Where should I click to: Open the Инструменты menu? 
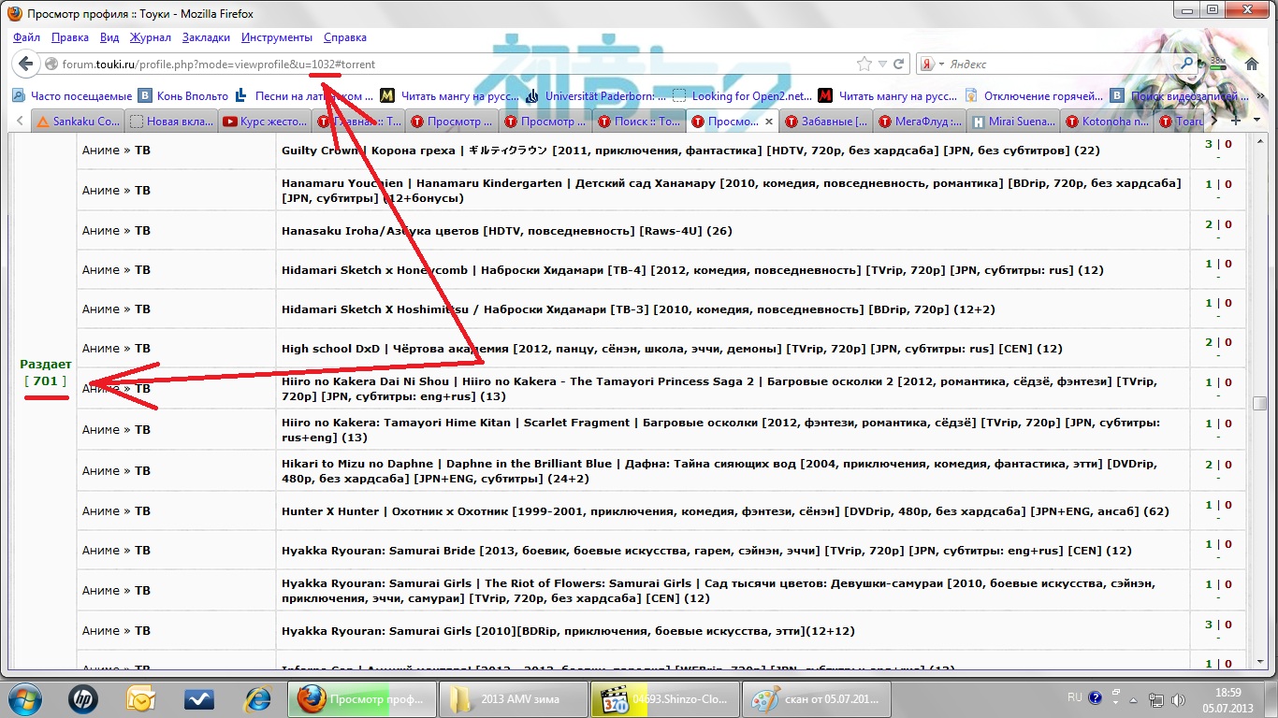(x=276, y=37)
